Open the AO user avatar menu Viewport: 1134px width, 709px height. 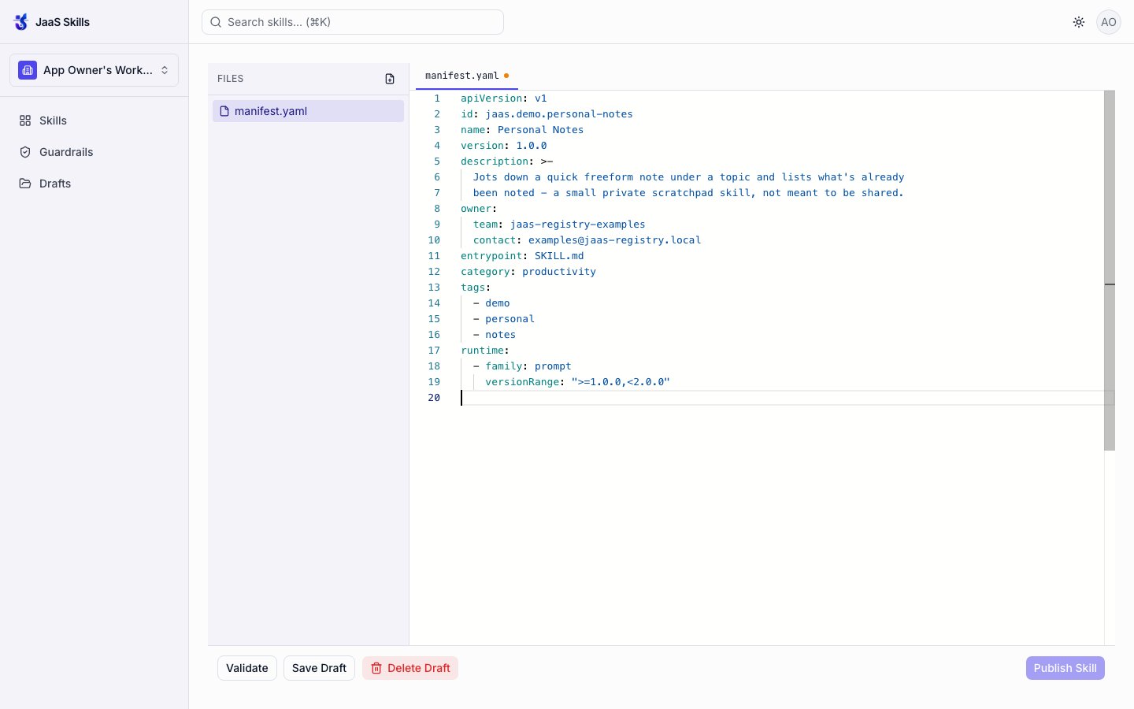click(x=1109, y=22)
